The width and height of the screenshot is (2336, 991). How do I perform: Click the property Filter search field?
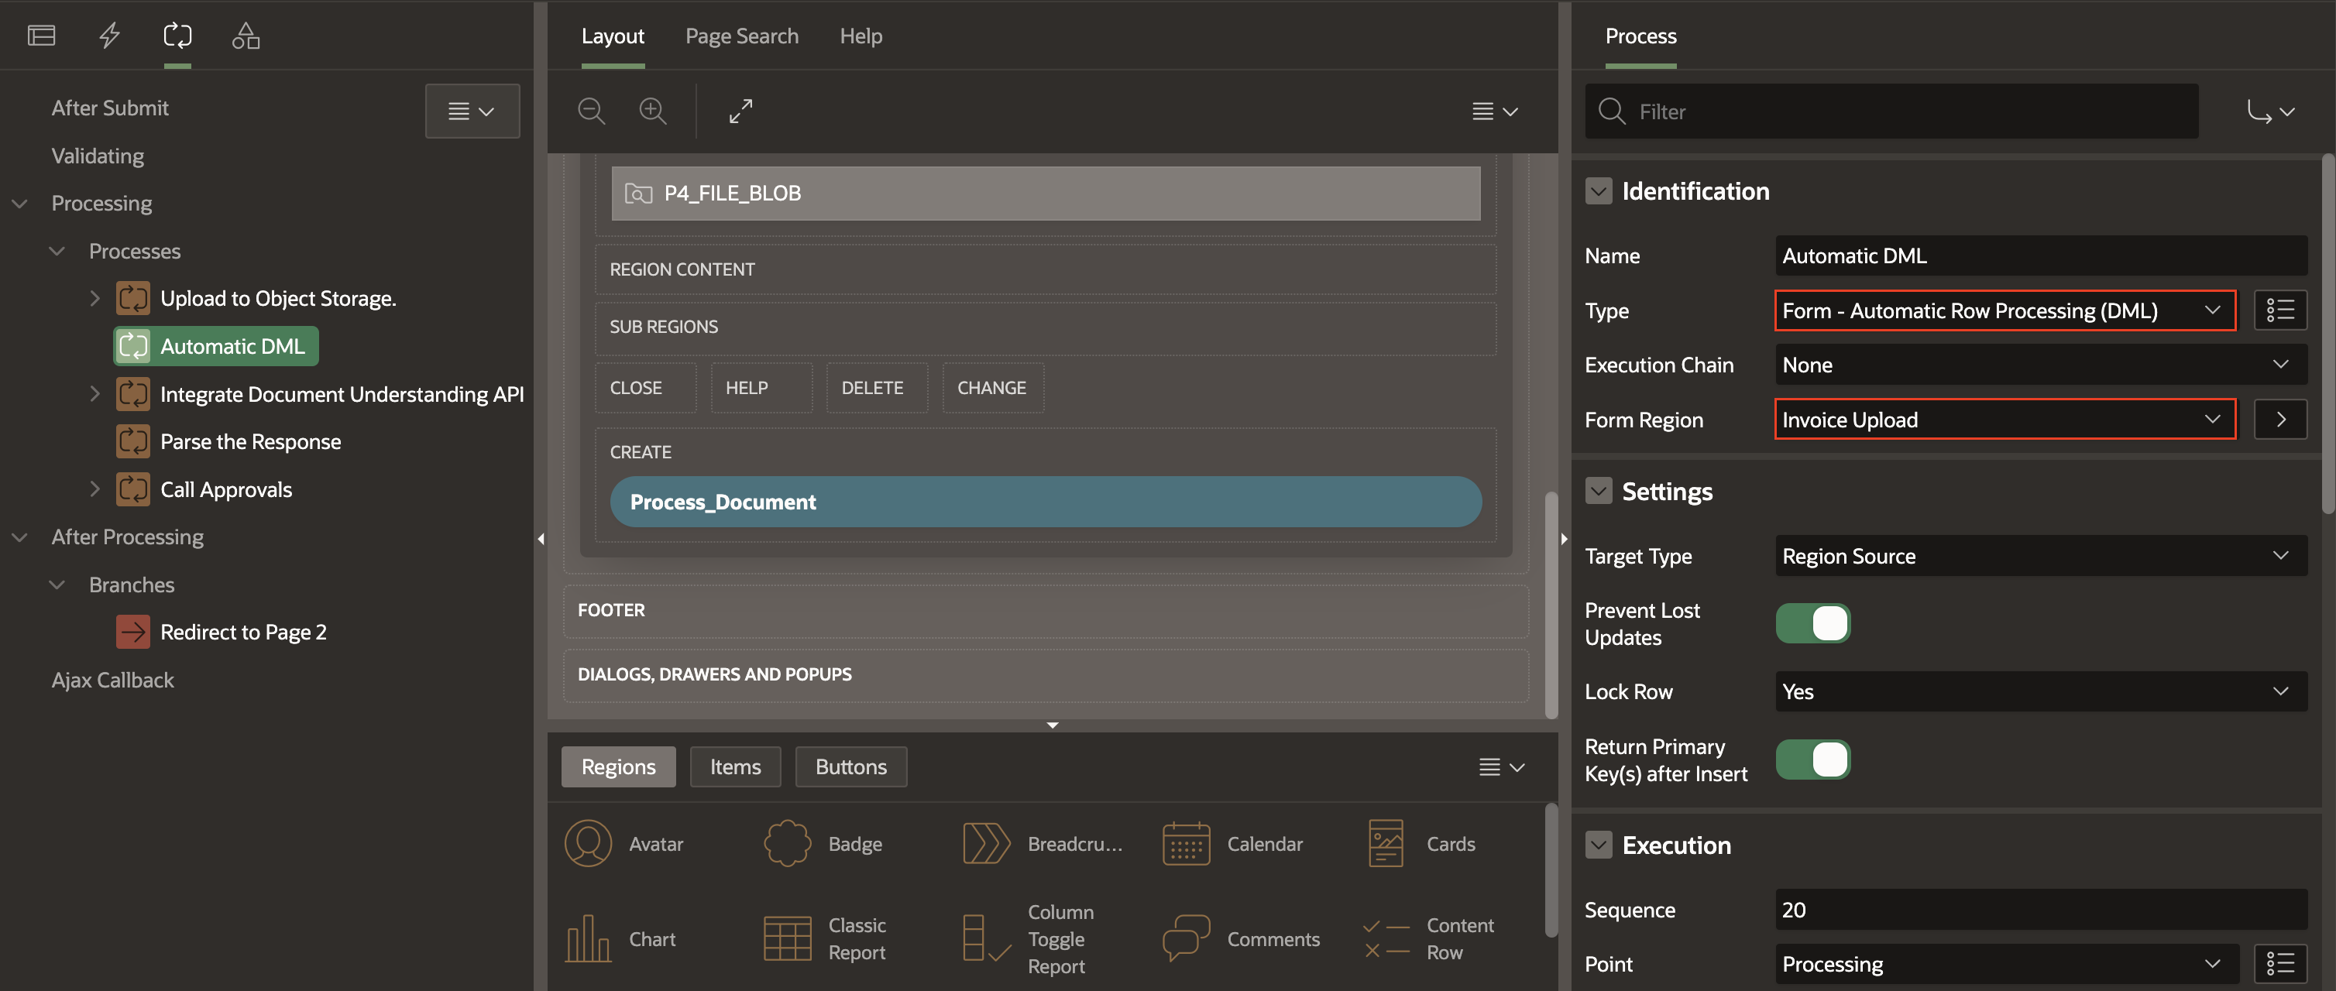pos(1905,111)
